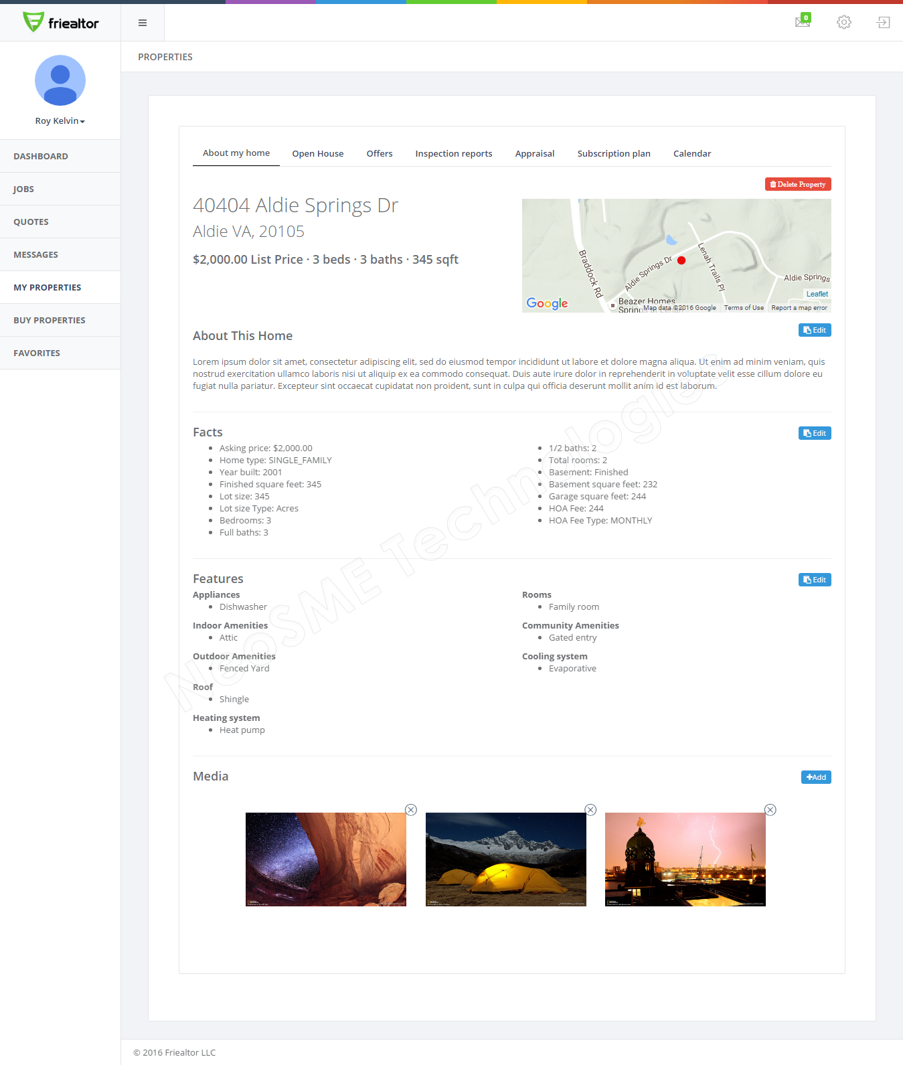Expand the Roy Kelvin user dropdown

[60, 121]
